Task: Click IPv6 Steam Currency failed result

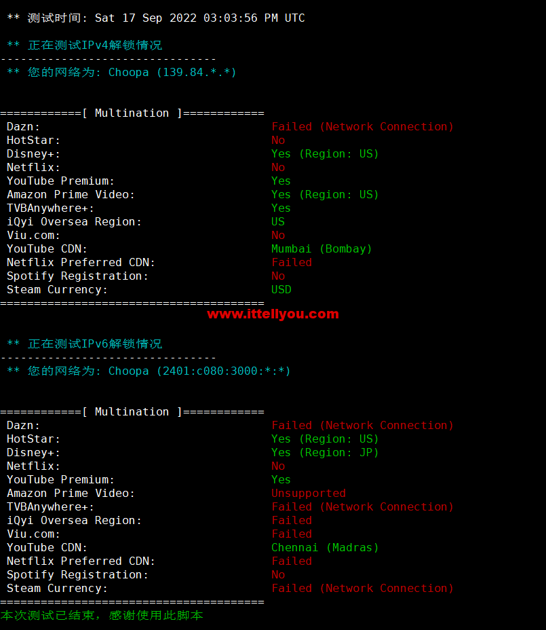Action: [362, 588]
